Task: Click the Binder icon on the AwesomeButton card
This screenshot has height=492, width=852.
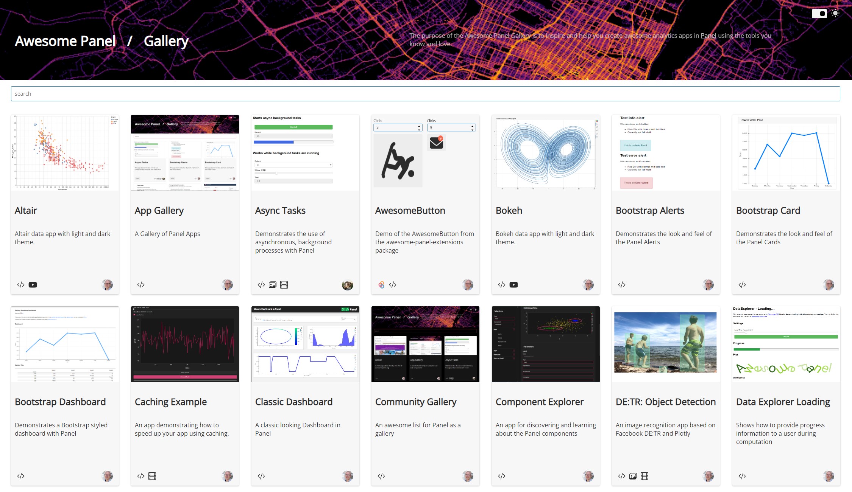Action: (381, 285)
